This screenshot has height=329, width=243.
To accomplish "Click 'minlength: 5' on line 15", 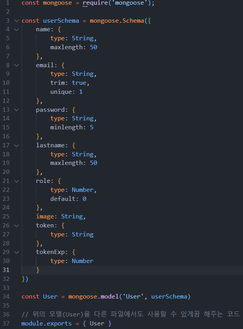I will [72, 127].
